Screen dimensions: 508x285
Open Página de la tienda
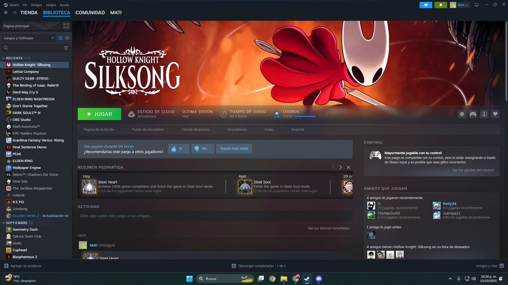tap(99, 129)
